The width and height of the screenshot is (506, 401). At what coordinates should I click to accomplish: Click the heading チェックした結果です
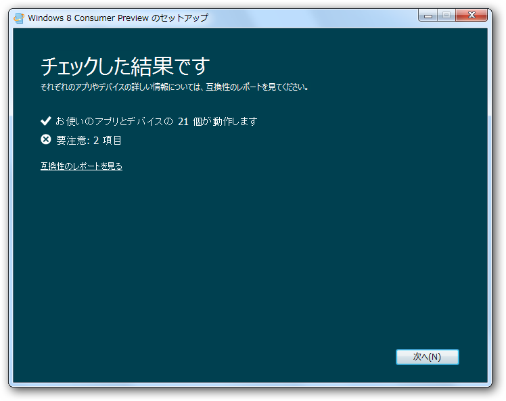[125, 66]
